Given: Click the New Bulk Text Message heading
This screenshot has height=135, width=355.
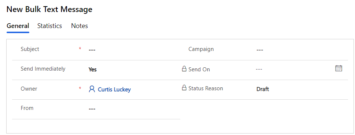Looking at the screenshot, I should pyautogui.click(x=49, y=9).
